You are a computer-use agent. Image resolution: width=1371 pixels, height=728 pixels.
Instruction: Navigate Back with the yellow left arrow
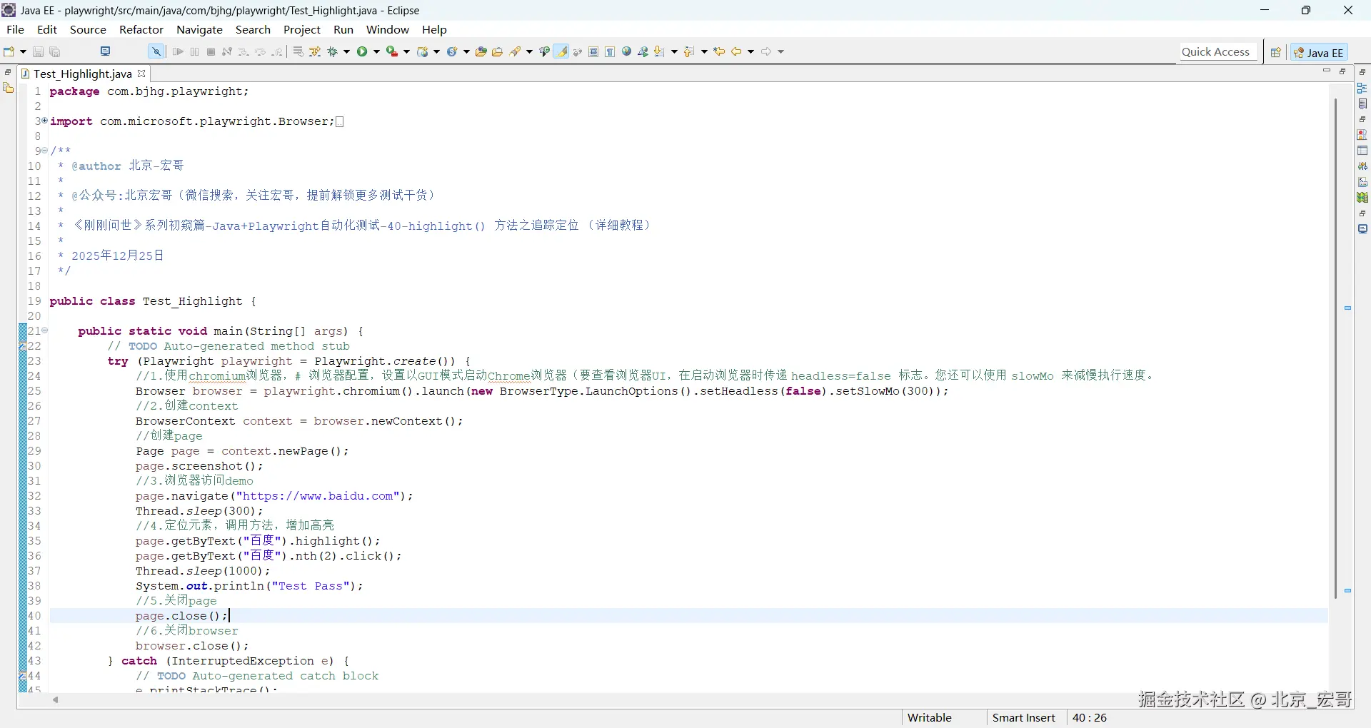pyautogui.click(x=736, y=51)
